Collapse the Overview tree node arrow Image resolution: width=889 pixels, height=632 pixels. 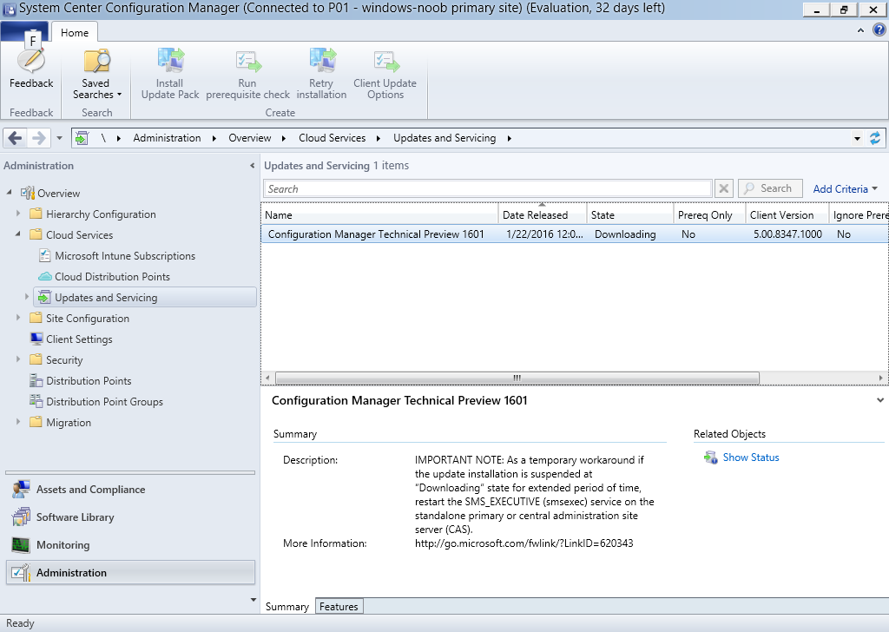[9, 193]
